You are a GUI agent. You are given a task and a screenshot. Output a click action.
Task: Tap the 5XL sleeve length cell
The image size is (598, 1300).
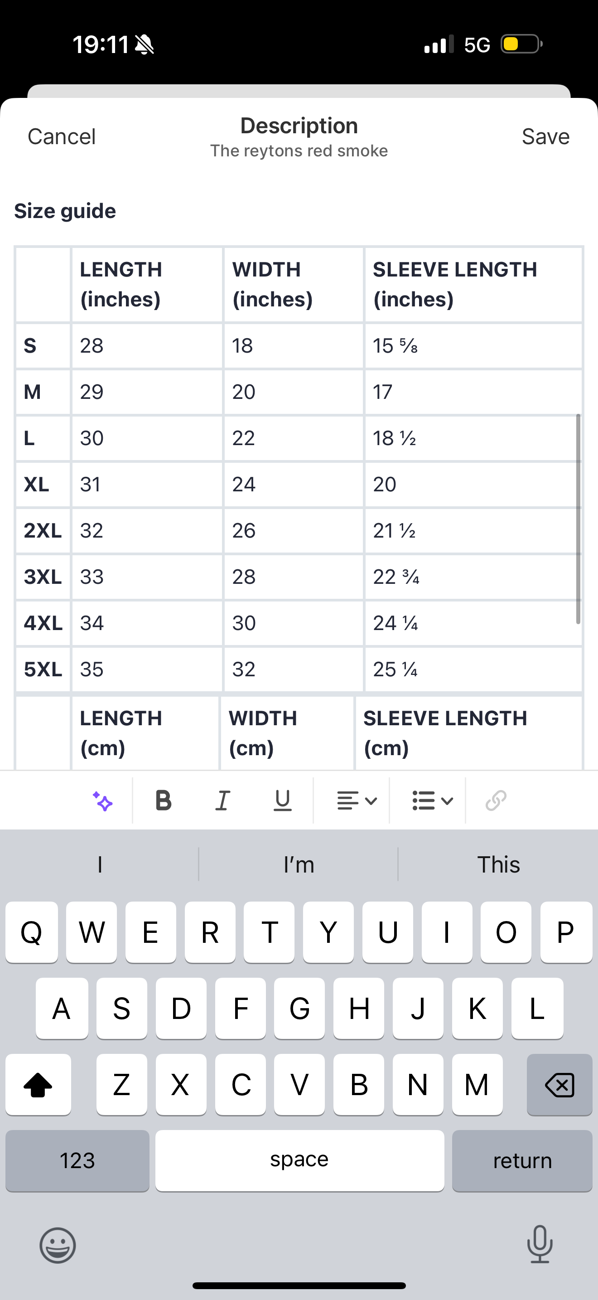point(473,669)
